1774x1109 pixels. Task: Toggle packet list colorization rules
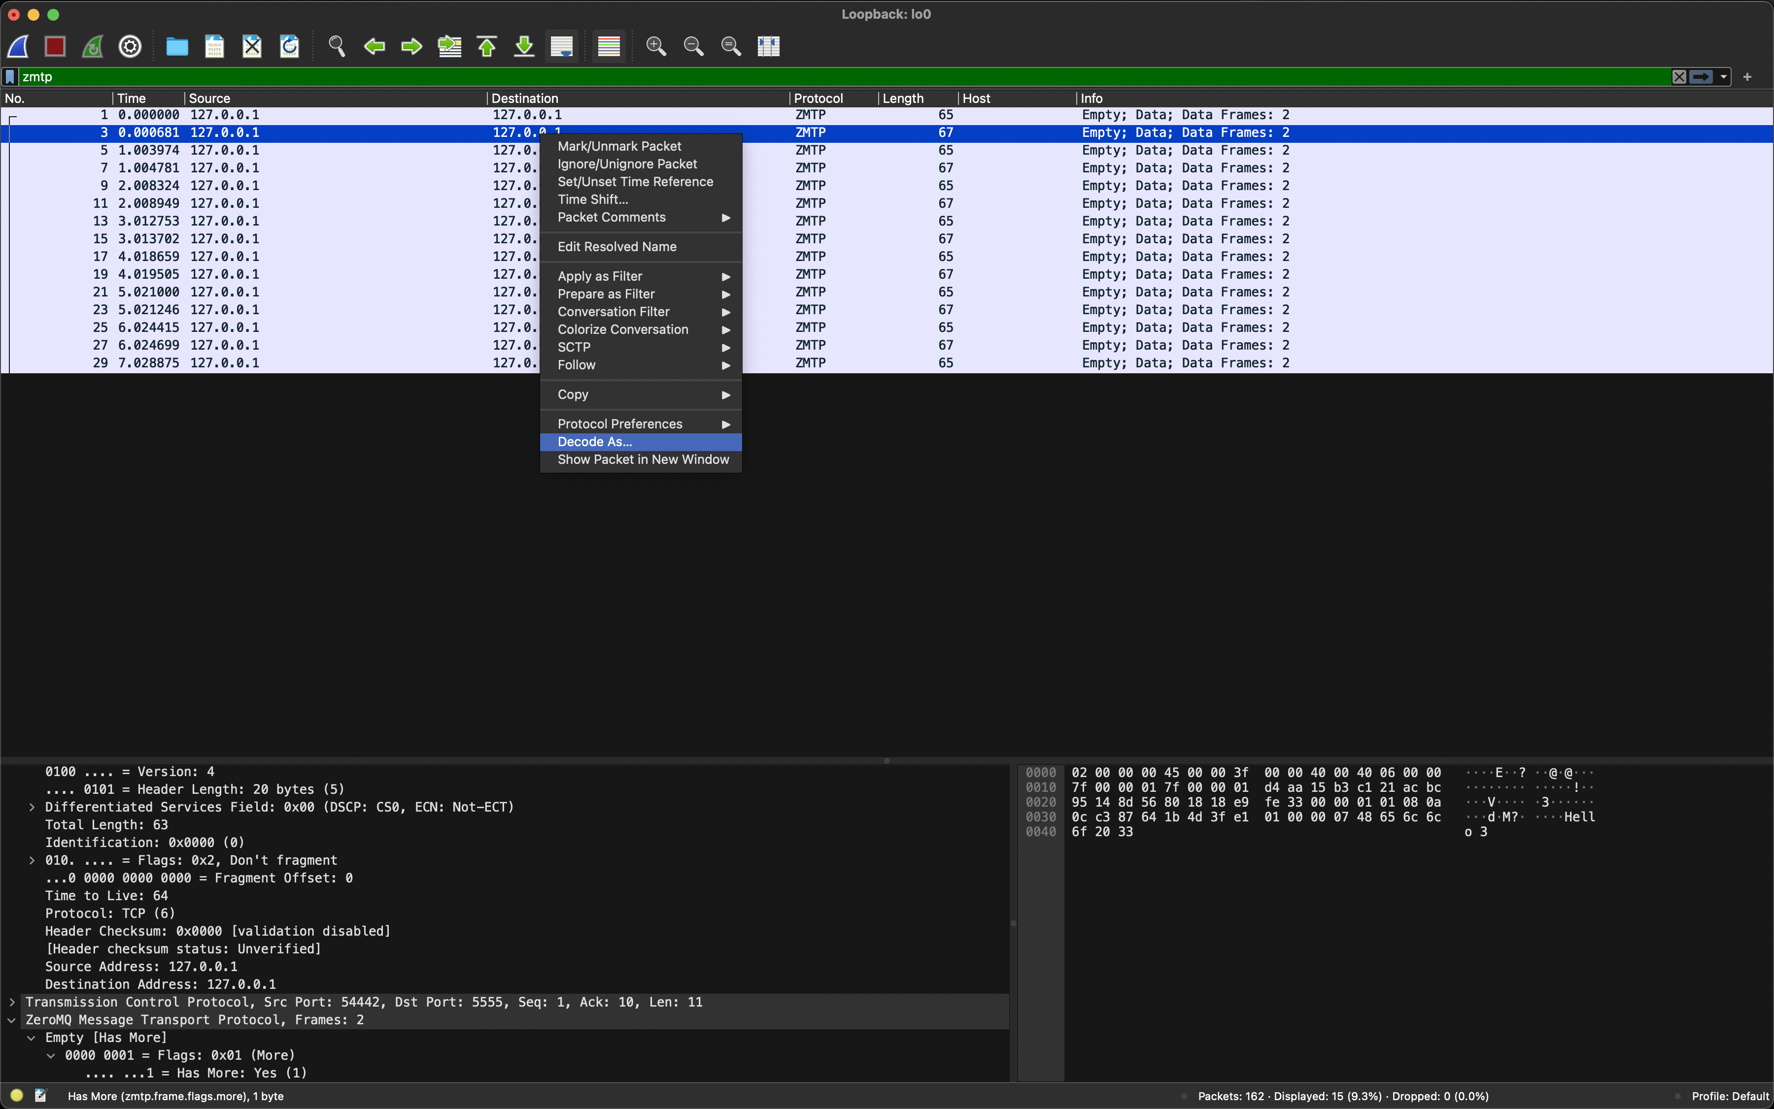[x=609, y=46]
